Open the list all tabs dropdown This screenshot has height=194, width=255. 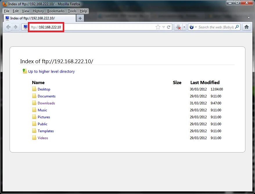click(249, 17)
